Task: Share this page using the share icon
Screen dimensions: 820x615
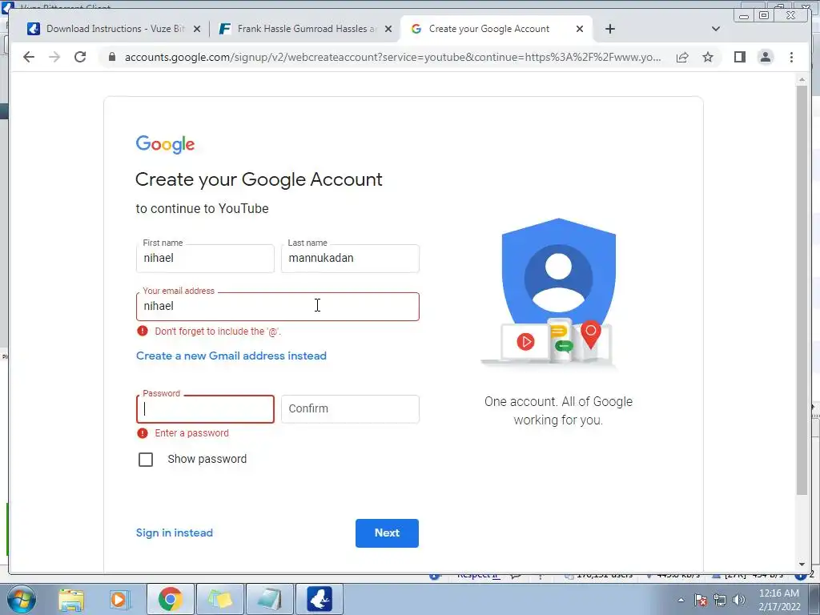Action: pyautogui.click(x=682, y=57)
